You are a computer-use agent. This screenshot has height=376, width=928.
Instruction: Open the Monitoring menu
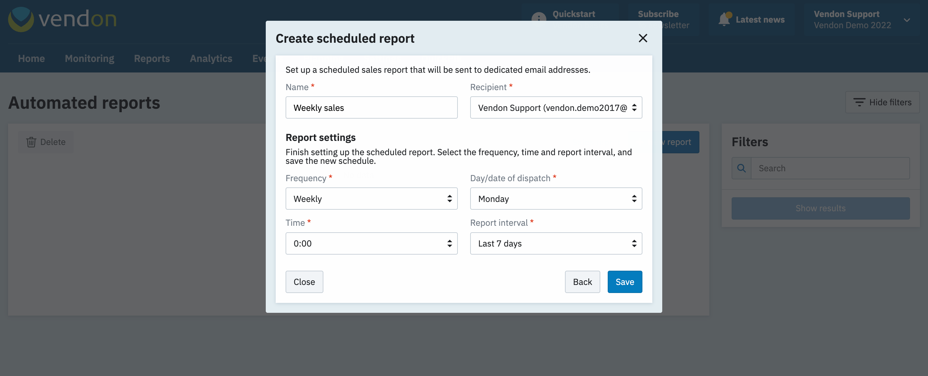(89, 58)
